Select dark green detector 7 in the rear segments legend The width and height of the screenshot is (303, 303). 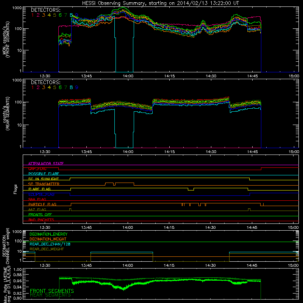(x=66, y=87)
